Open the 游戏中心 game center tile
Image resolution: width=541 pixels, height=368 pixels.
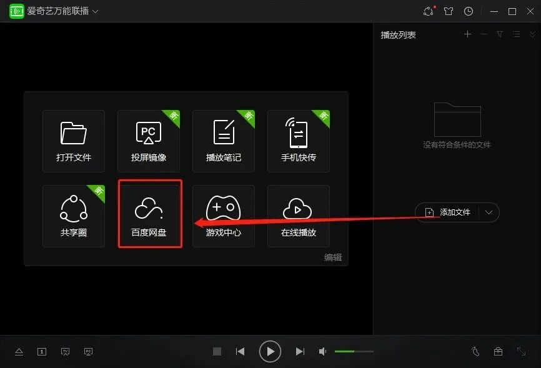[x=223, y=216]
